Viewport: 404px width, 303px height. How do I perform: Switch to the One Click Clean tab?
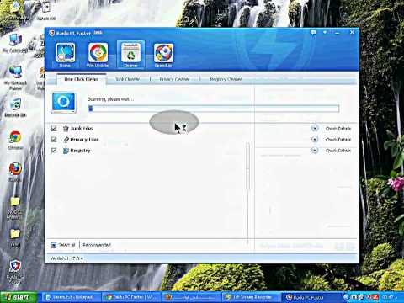(82, 79)
